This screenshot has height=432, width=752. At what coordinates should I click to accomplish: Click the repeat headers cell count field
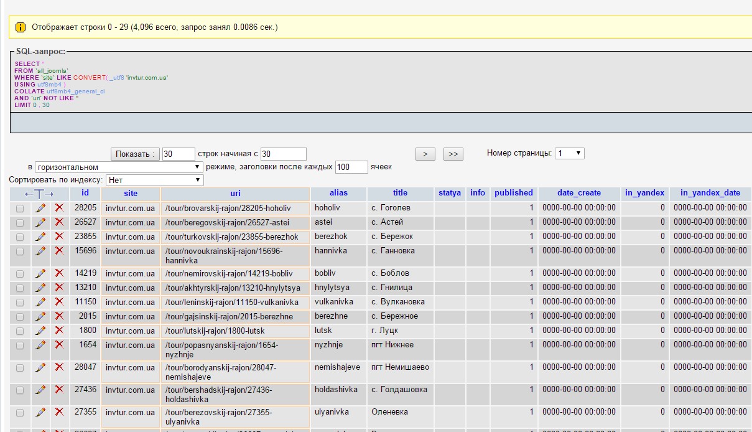[x=351, y=167]
